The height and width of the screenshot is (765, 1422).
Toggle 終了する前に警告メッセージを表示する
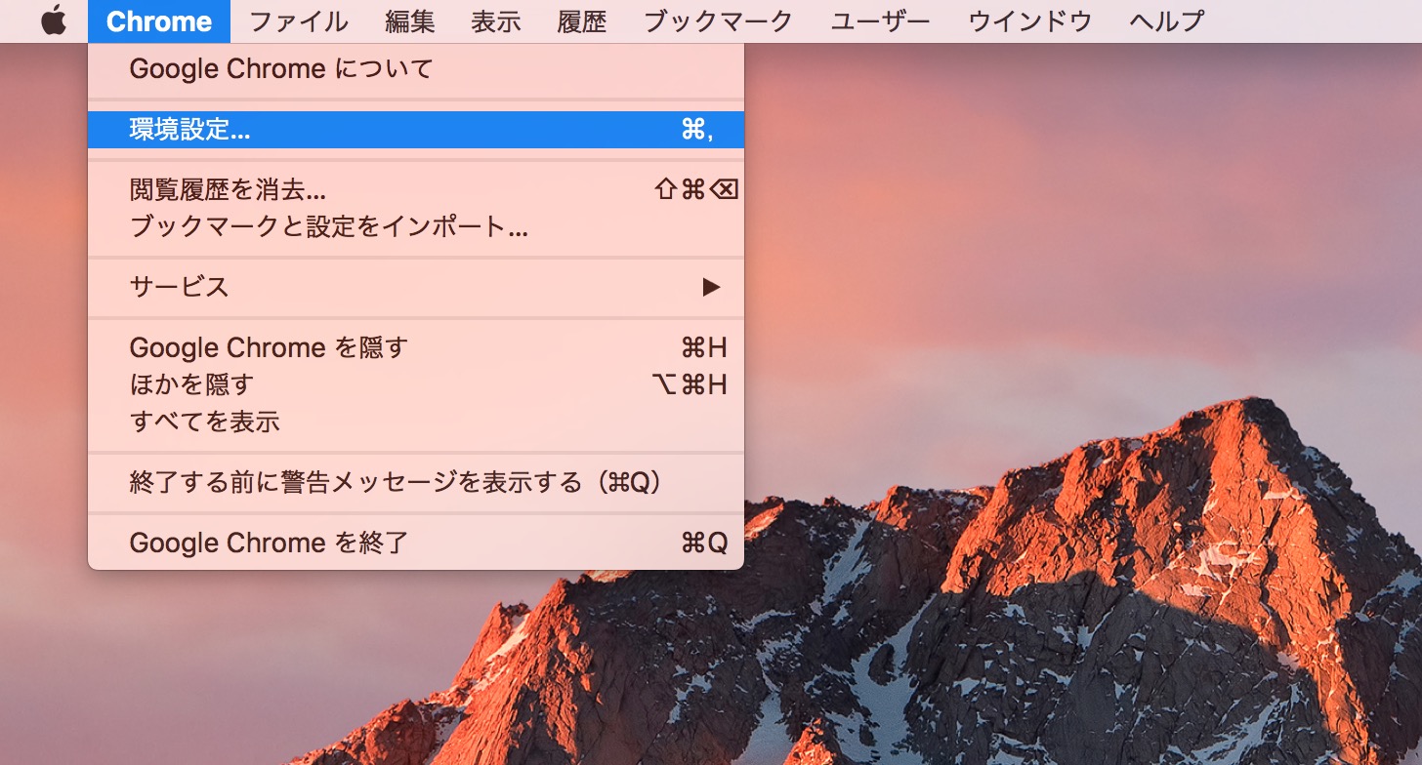(x=416, y=482)
